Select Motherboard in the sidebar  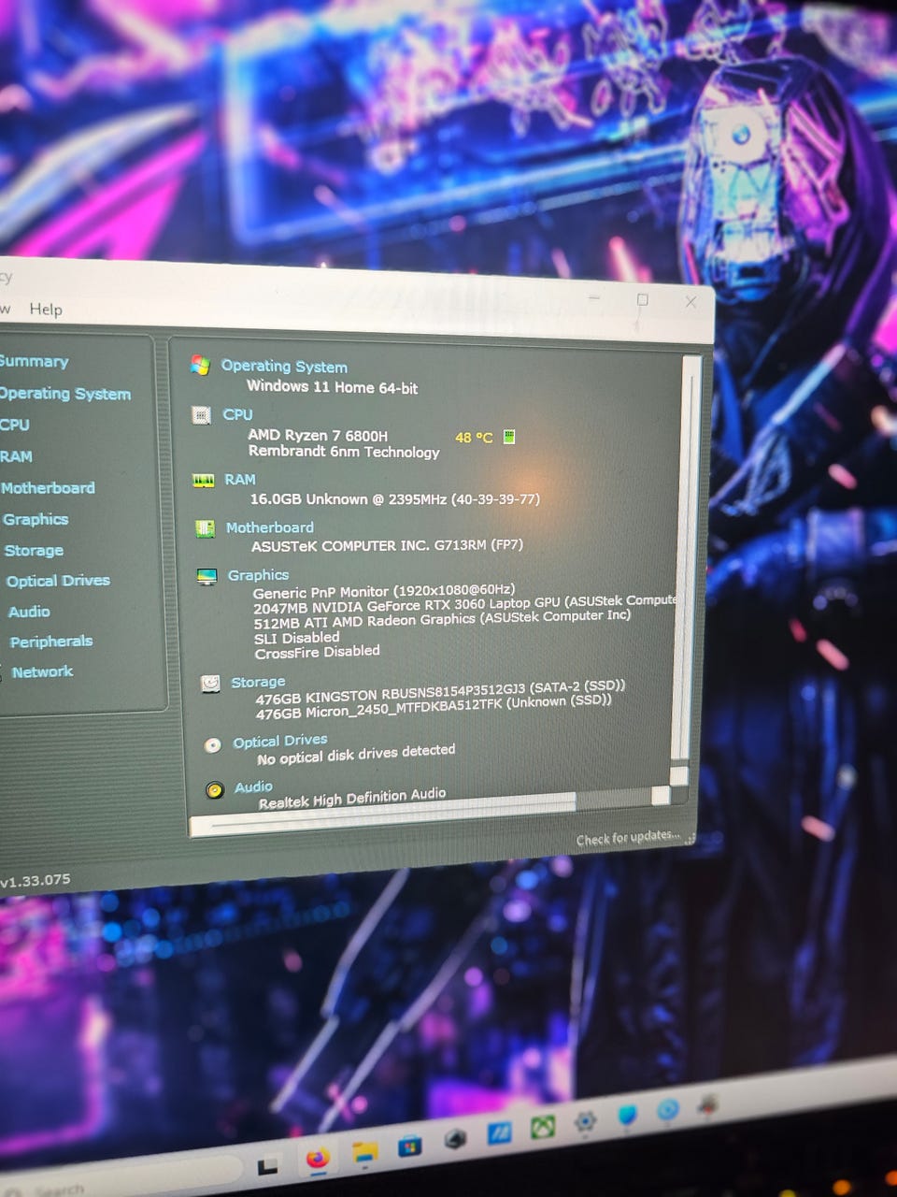(48, 487)
